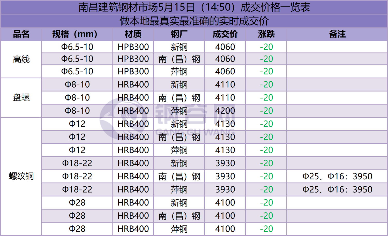The height and width of the screenshot is (236, 388).
Task: Click -20 change in Φ18-22 新钢 row
Action: [x=266, y=163]
